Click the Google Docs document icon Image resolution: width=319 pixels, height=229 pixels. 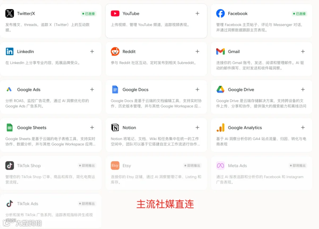[115, 90]
